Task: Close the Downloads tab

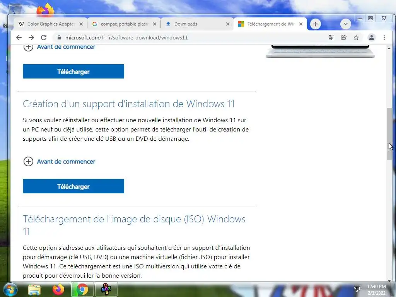Action: click(x=227, y=24)
